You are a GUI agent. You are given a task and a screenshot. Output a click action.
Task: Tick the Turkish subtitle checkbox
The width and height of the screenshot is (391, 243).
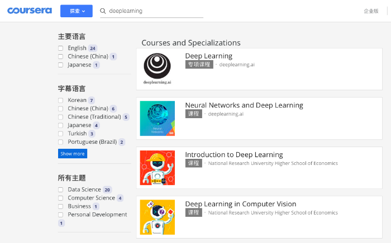(60, 134)
